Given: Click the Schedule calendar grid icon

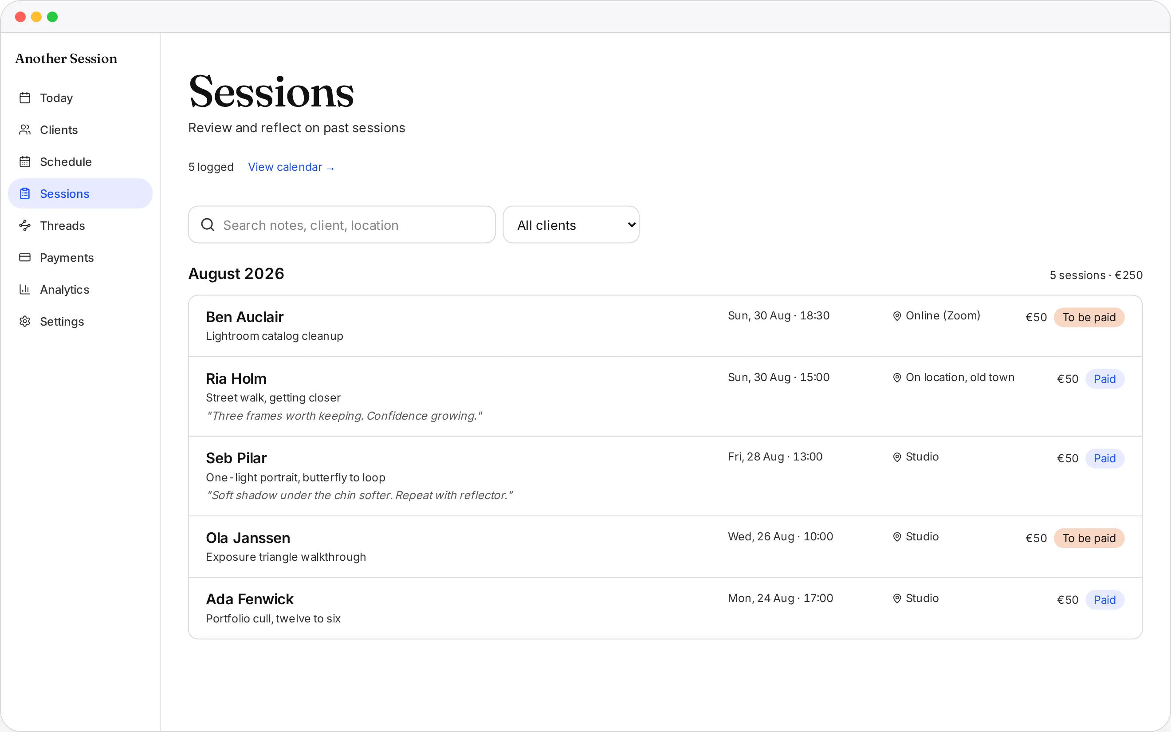Looking at the screenshot, I should coord(25,161).
